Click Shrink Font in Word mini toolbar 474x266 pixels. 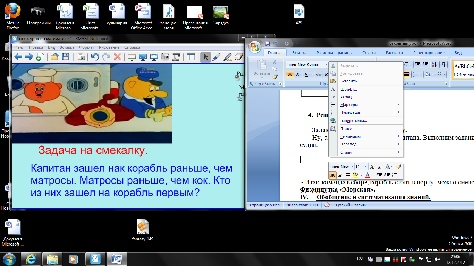380,166
